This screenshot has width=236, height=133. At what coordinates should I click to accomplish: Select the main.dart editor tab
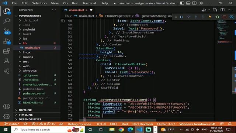pos(78,10)
